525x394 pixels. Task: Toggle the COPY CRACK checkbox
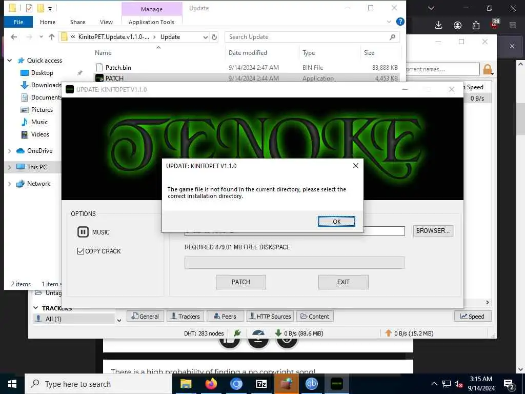coord(80,251)
